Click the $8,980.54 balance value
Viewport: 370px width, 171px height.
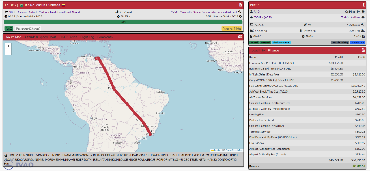tap(359, 166)
